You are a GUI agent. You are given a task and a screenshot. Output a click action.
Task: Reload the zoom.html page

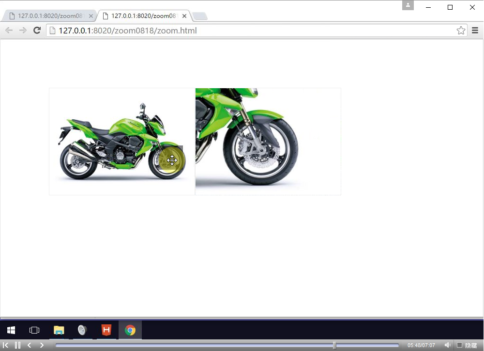[x=37, y=31]
